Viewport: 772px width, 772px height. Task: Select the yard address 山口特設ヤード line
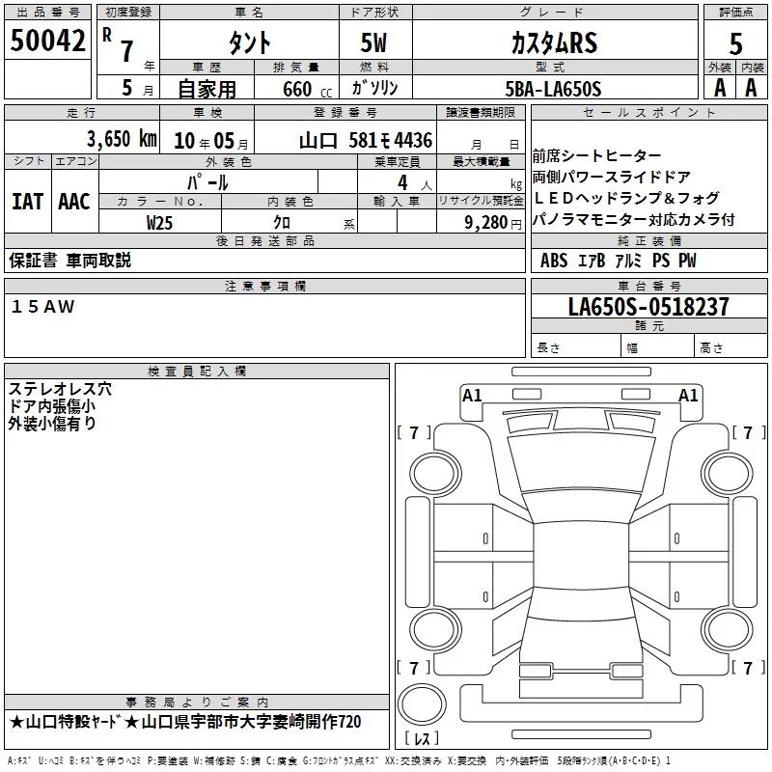click(185, 722)
